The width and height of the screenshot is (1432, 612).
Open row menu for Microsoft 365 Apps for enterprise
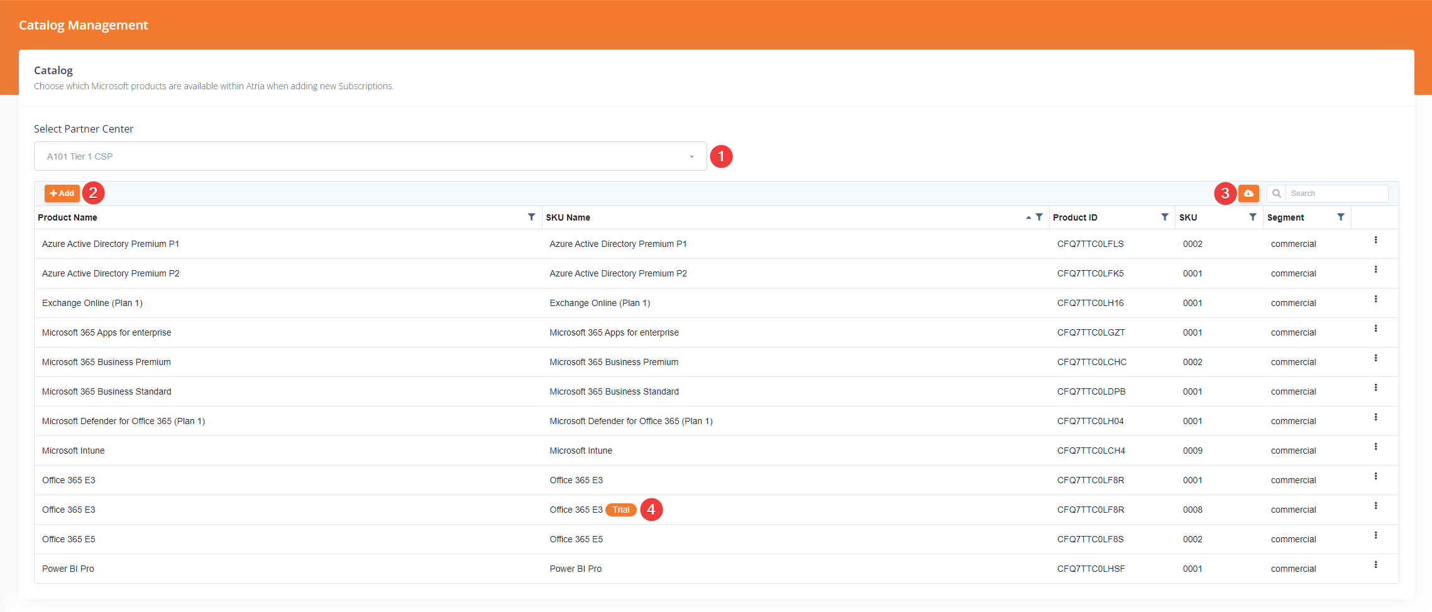pos(1375,329)
